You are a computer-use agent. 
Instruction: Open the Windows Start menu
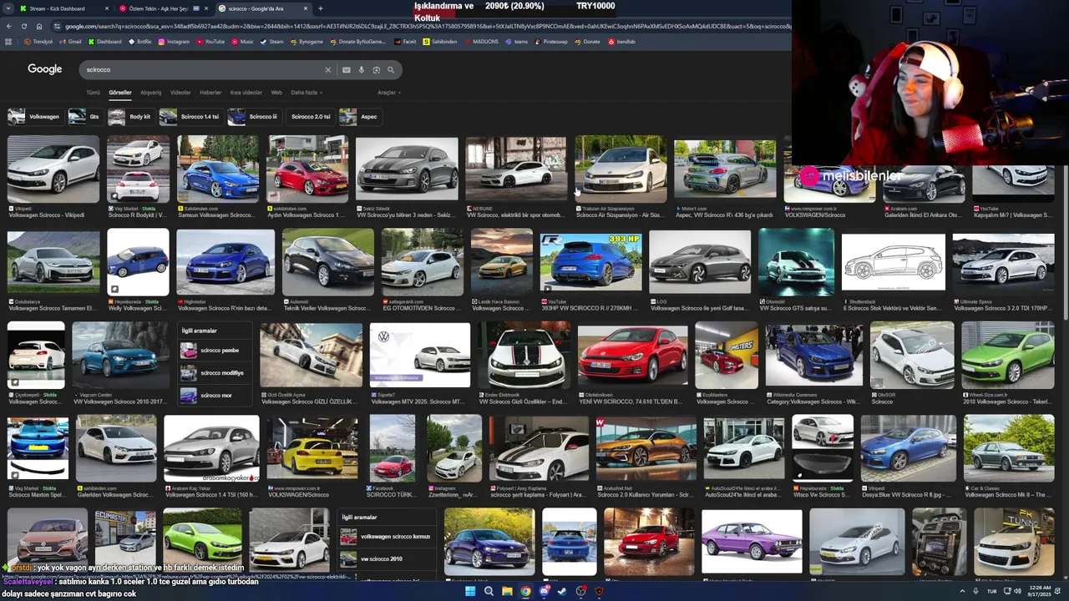[x=470, y=591]
